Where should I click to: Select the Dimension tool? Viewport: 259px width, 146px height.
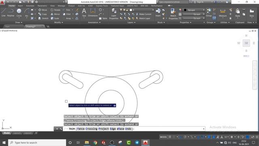point(93,13)
